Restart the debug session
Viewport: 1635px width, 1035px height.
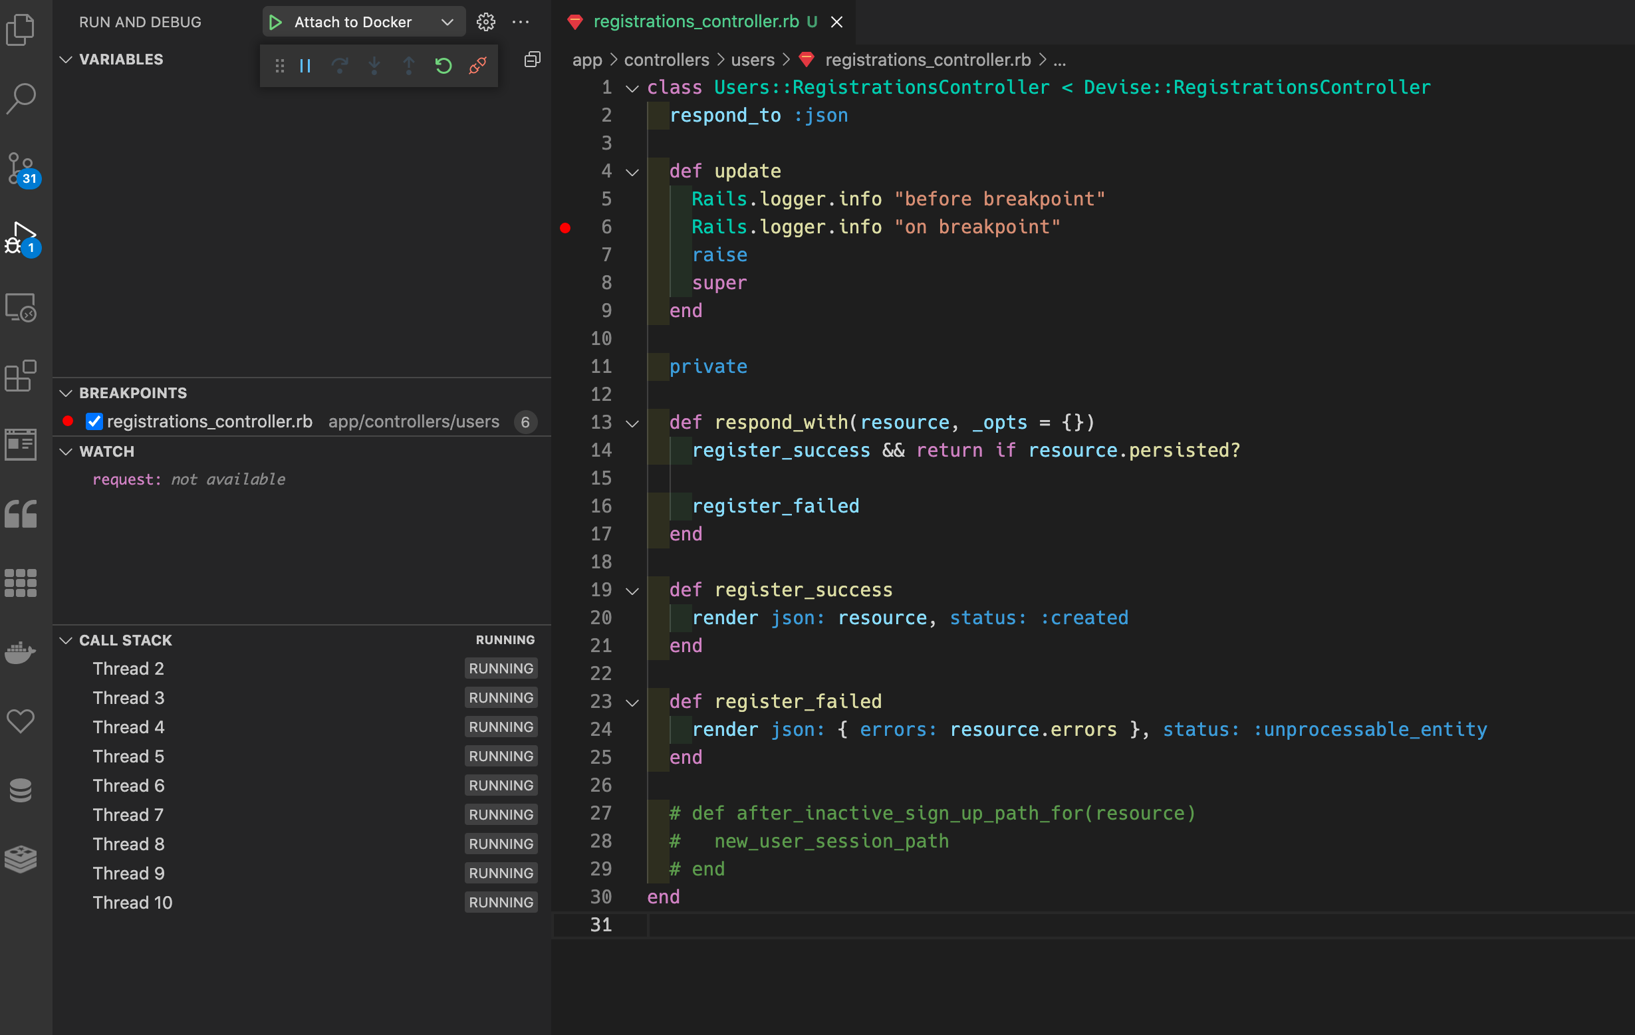tap(443, 65)
